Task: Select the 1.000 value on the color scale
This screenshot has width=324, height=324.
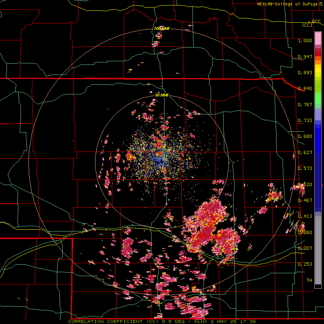Action: 305,40
